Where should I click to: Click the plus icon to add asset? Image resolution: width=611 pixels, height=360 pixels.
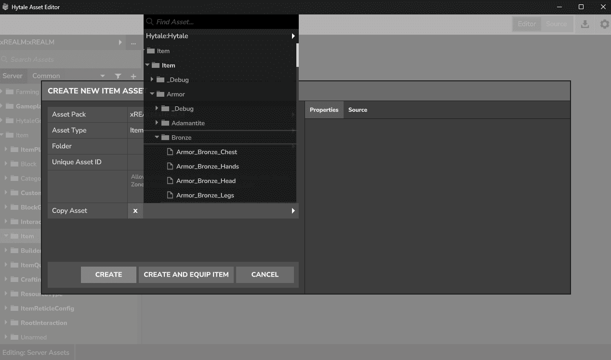(133, 76)
